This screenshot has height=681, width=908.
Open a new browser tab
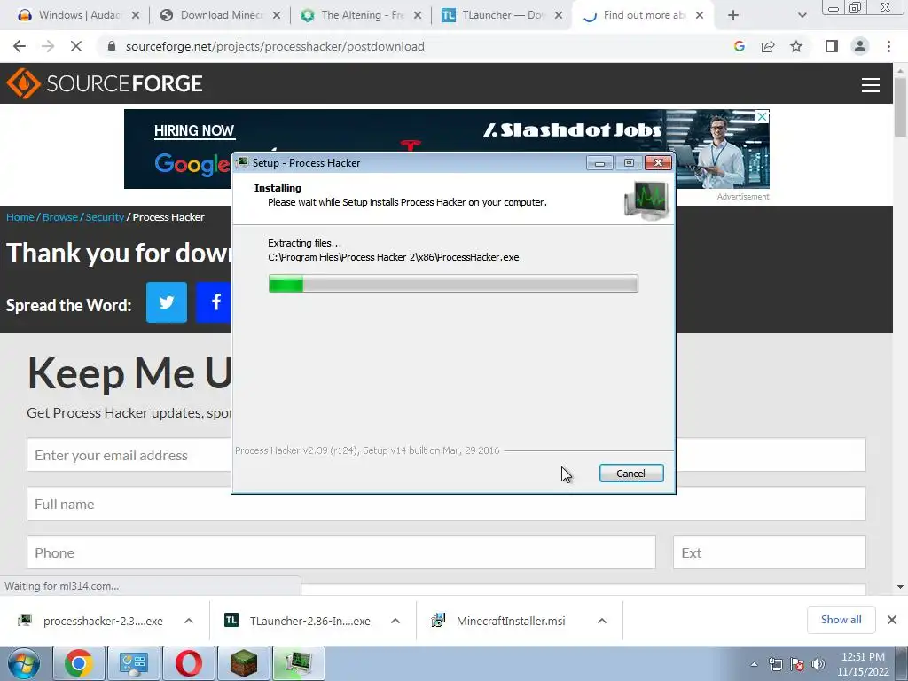[x=733, y=15]
